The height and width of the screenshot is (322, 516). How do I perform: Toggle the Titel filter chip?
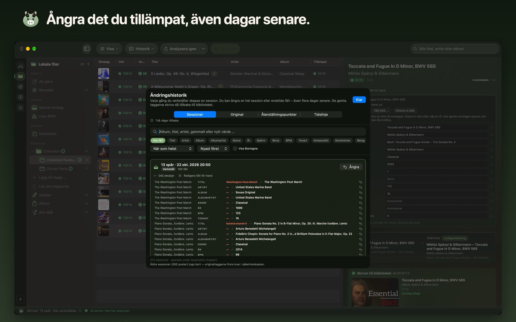[173, 140]
